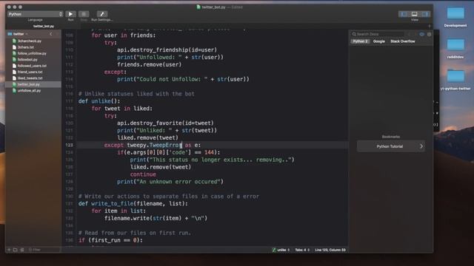This screenshot has width=474, height=266.
Task: Click the new folder icon in sidebar footer
Action: [x=15, y=250]
